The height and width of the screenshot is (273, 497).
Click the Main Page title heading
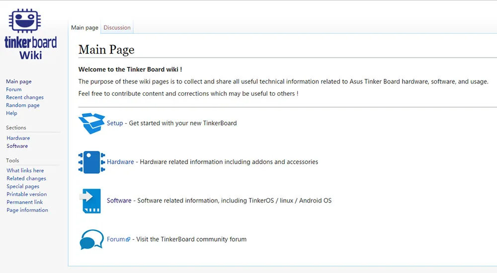(106, 50)
